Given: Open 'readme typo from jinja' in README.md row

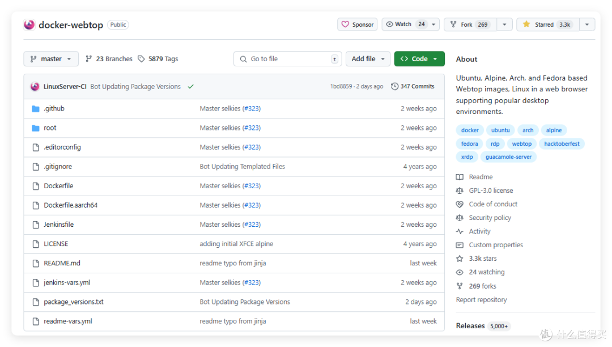Looking at the screenshot, I should 233,263.
